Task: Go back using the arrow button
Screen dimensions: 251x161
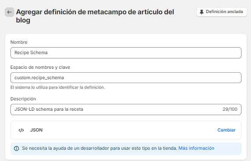Action: pyautogui.click(x=10, y=12)
